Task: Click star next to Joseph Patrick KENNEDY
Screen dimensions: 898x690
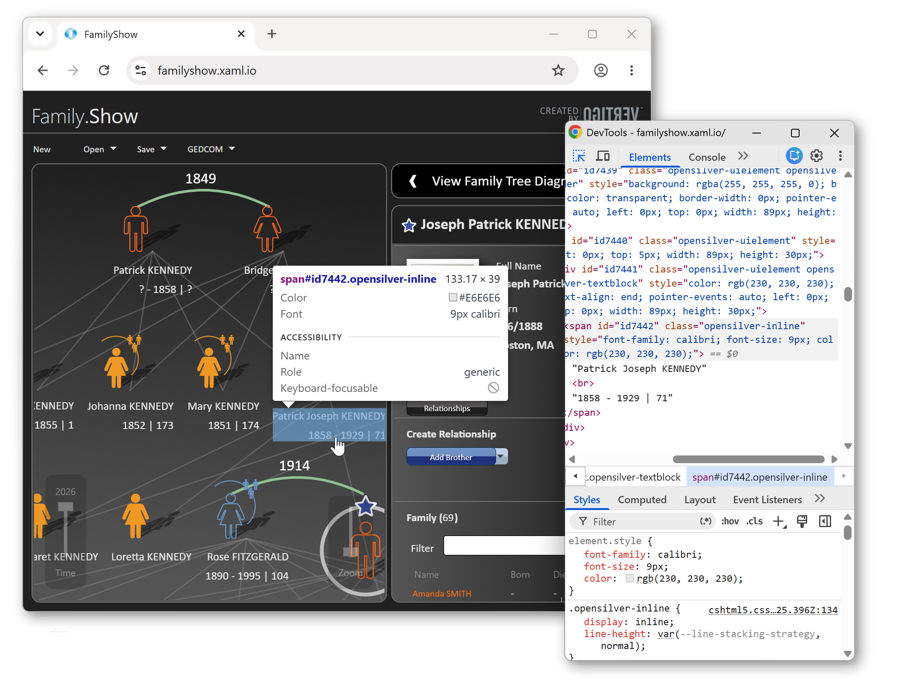Action: [x=409, y=225]
